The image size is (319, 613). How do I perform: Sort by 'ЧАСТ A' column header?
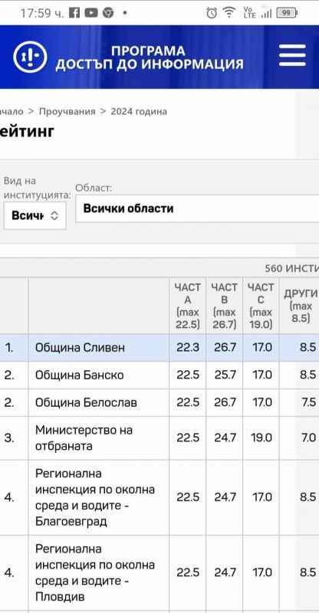pyautogui.click(x=187, y=306)
